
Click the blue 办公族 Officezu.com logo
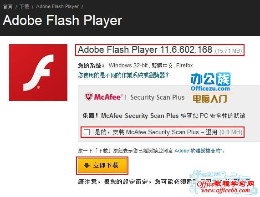click(x=210, y=82)
